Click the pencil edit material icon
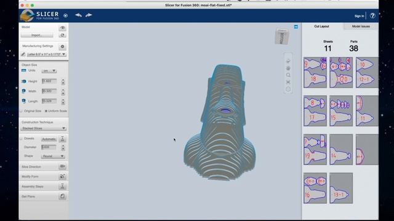The image size is (394, 221). coord(23,54)
